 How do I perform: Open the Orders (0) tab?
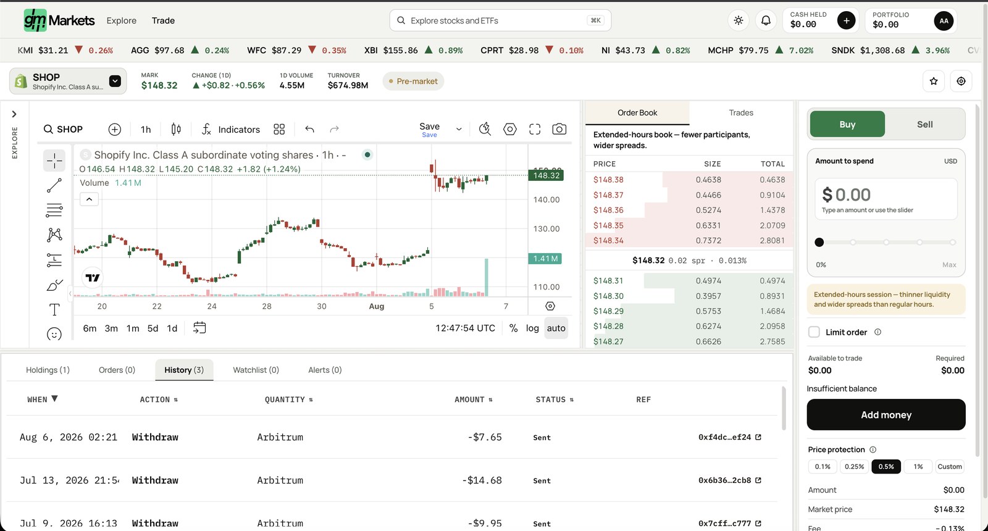[117, 370]
